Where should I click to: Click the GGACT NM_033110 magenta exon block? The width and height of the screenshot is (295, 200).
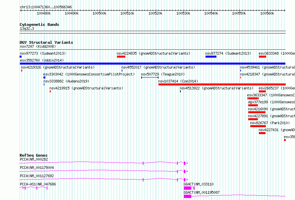(x=188, y=188)
